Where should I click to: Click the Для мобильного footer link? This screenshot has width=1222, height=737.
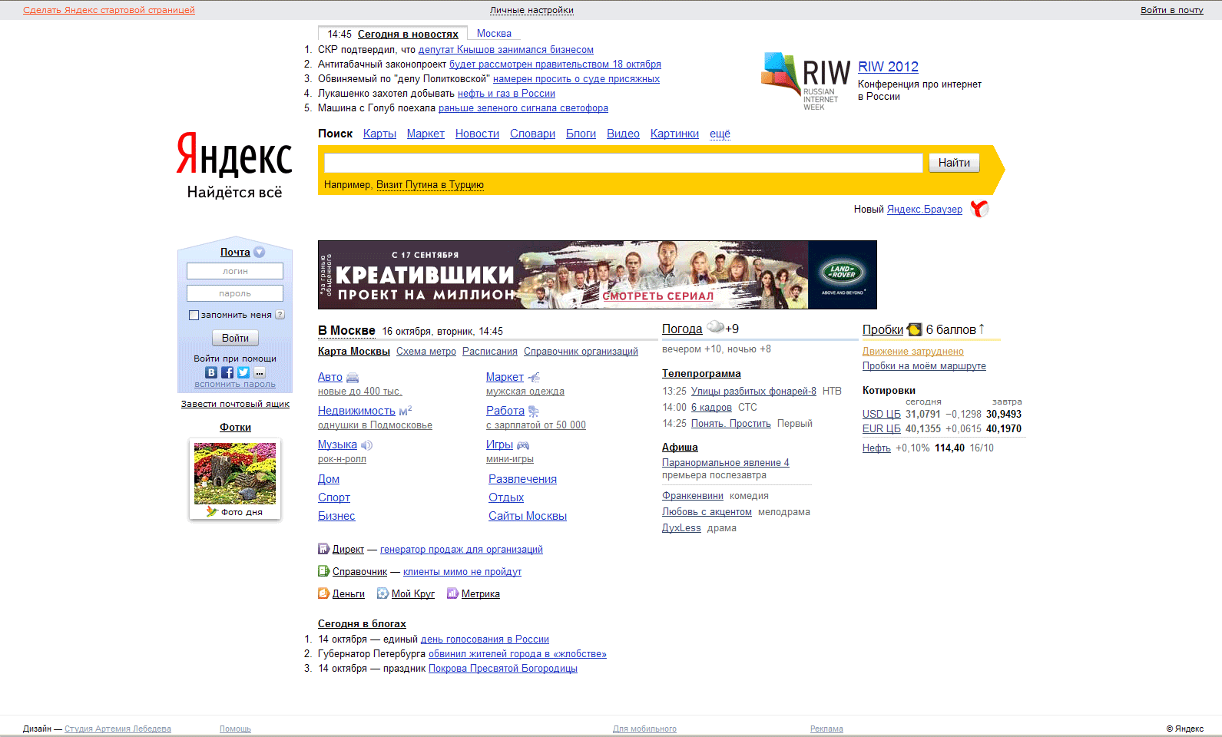tap(644, 729)
